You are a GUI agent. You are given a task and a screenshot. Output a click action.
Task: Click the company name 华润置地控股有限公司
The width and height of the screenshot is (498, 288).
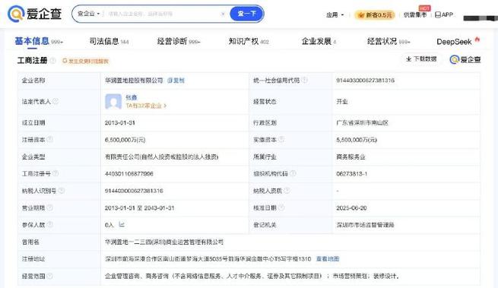click(x=134, y=81)
